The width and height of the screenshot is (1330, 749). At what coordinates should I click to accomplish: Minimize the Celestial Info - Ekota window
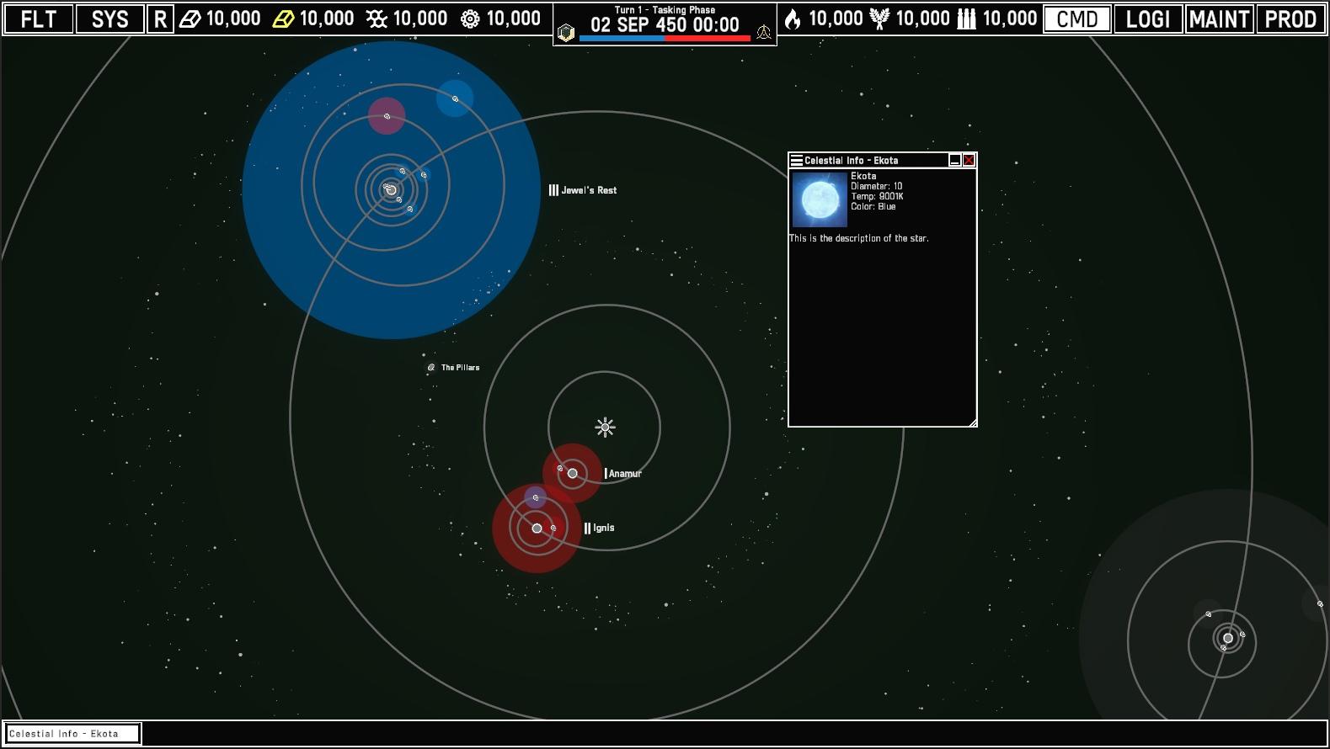click(954, 160)
